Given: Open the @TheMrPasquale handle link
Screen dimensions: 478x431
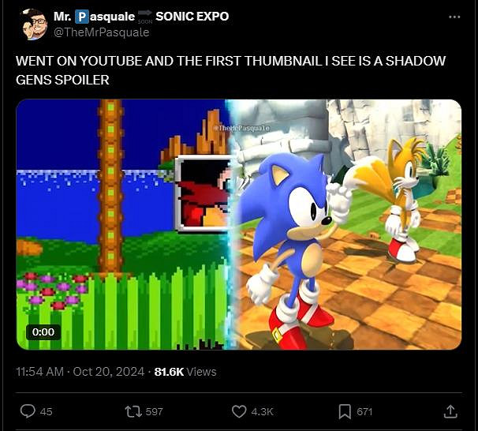Looking at the screenshot, I should click(101, 32).
